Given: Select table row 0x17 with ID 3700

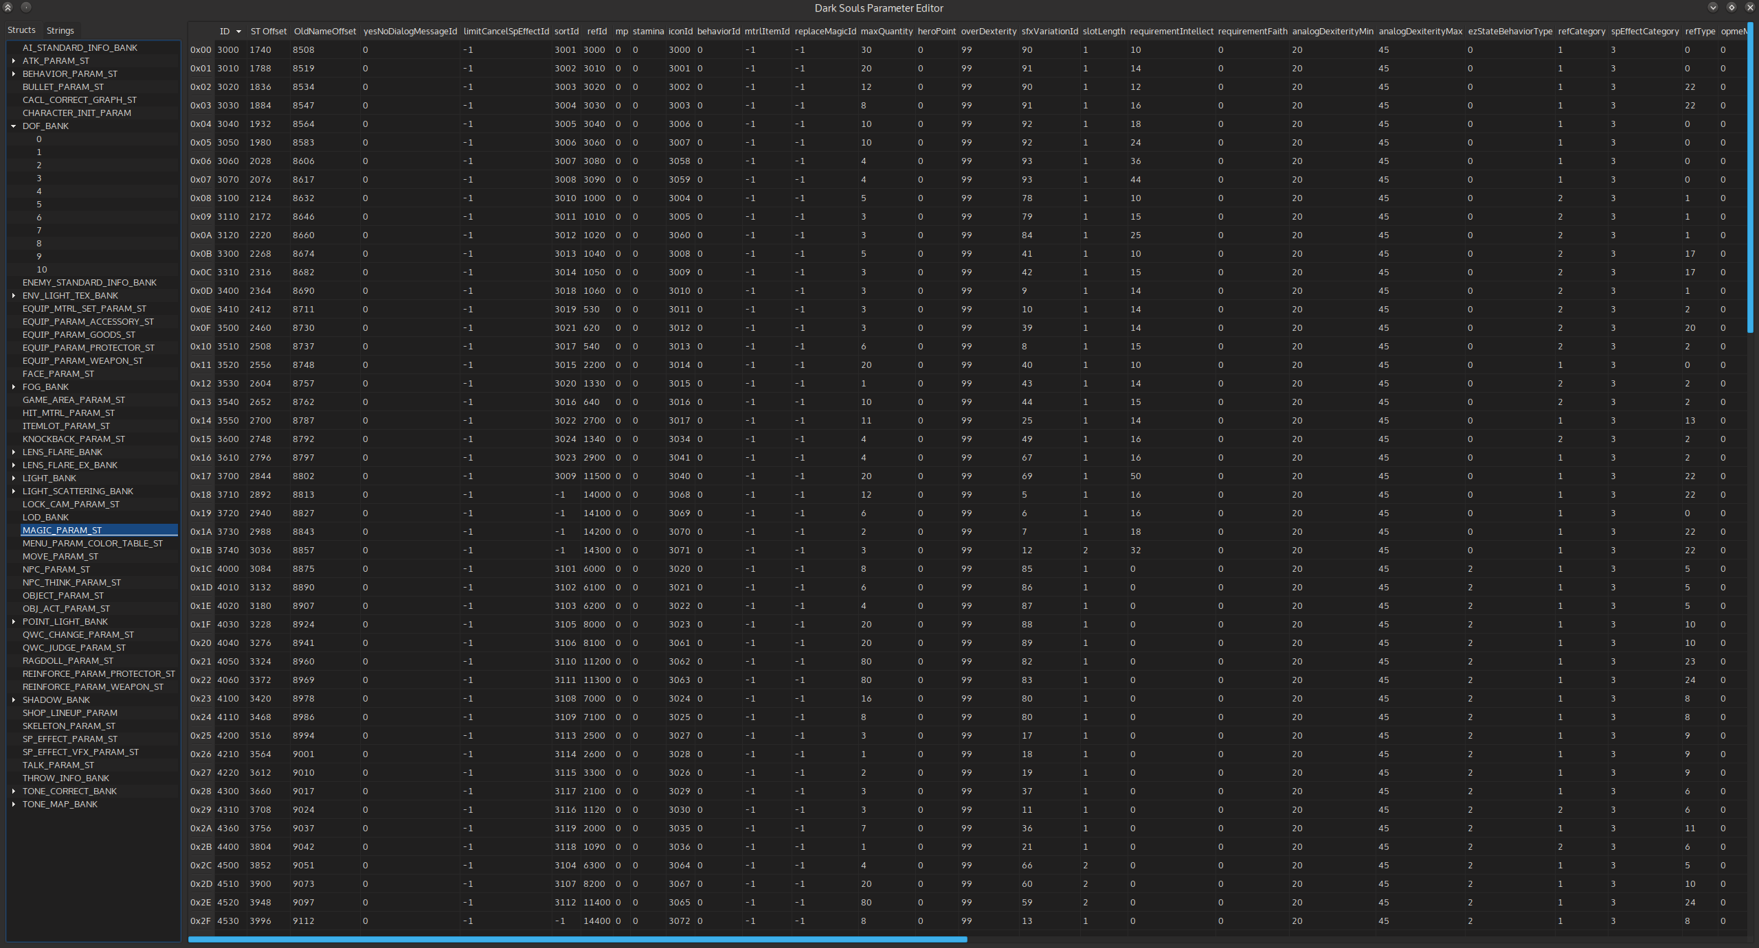Looking at the screenshot, I should click(227, 476).
